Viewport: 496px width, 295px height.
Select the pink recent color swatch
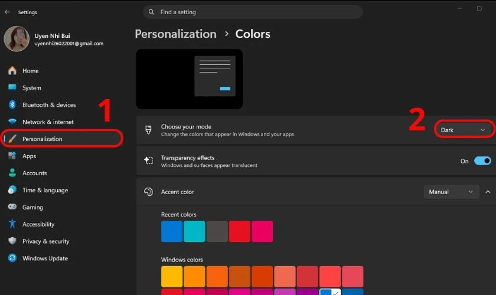[x=262, y=231]
